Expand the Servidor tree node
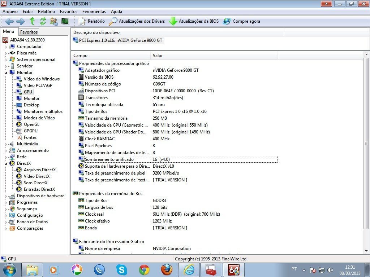The width and height of the screenshot is (370, 277). [x=6, y=66]
